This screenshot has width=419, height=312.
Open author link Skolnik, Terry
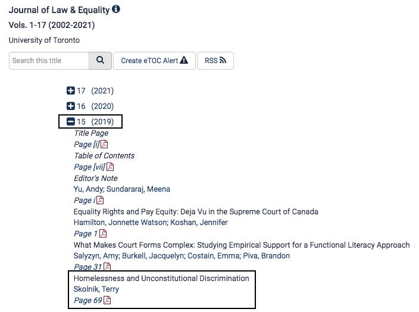(x=96, y=289)
